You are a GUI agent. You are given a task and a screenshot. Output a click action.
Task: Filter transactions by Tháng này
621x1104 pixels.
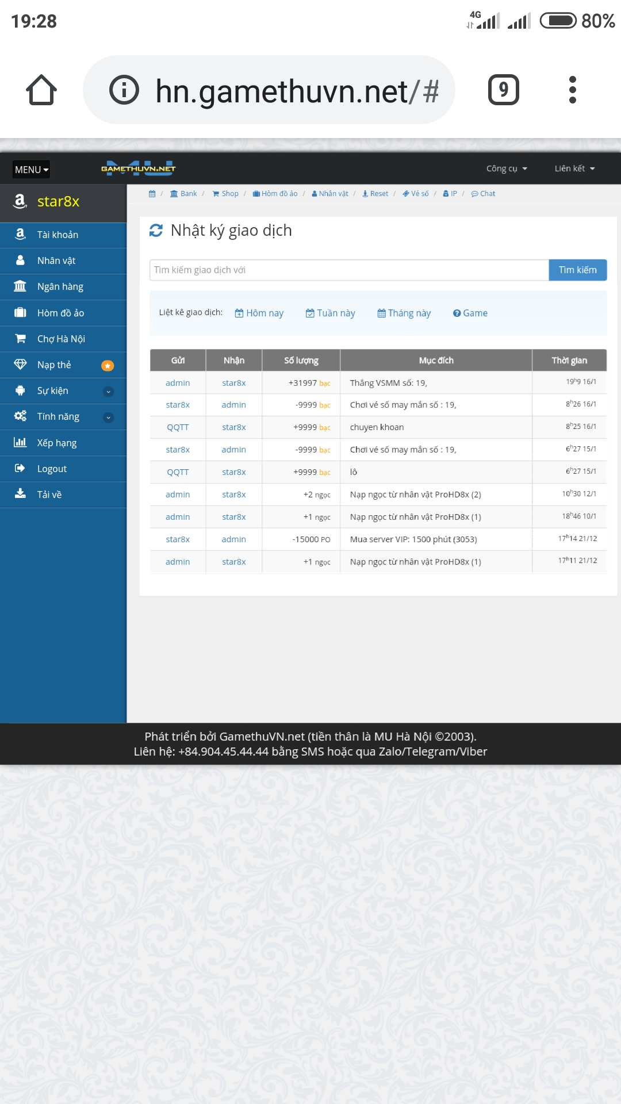[404, 313]
